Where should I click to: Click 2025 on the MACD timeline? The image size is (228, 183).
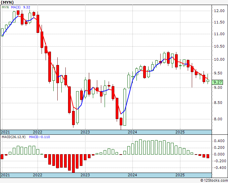coord(180,175)
